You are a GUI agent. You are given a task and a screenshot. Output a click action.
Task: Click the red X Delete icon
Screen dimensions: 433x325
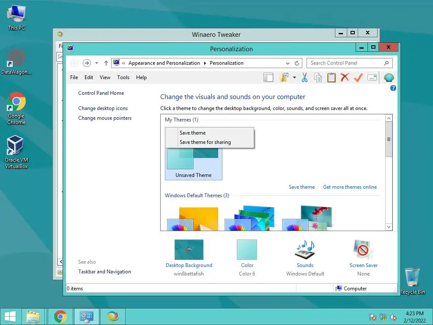345,77
